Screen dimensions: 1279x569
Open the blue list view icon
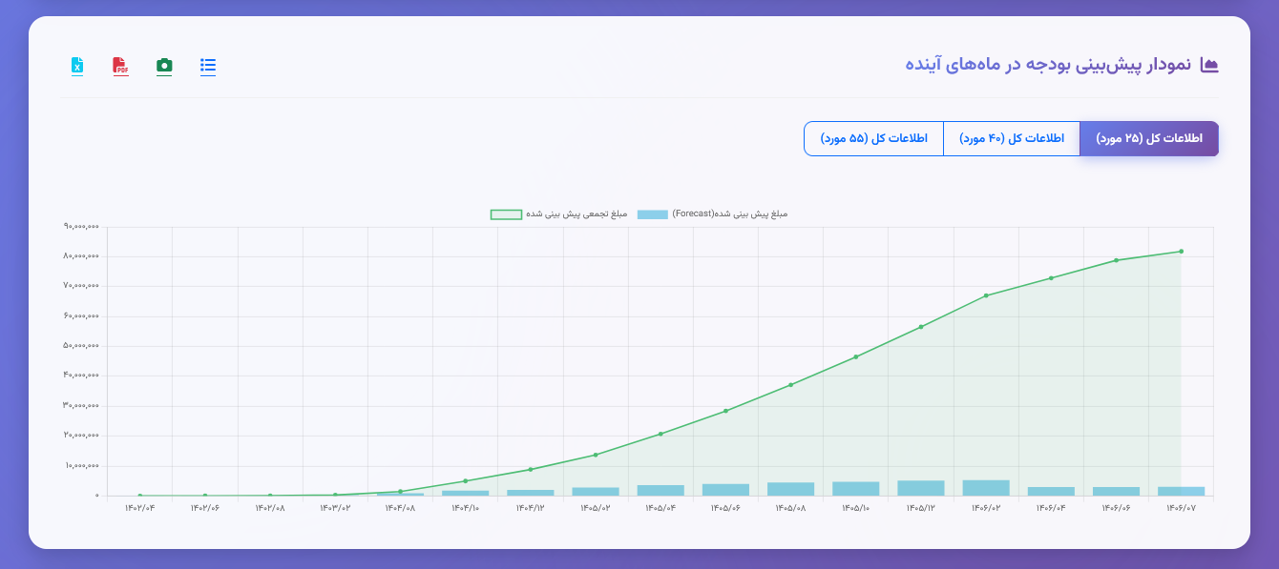208,66
